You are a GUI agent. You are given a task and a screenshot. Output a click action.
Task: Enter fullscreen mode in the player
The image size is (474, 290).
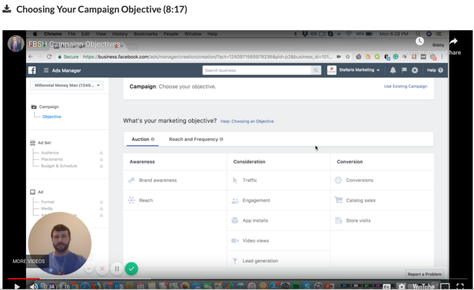point(460,286)
